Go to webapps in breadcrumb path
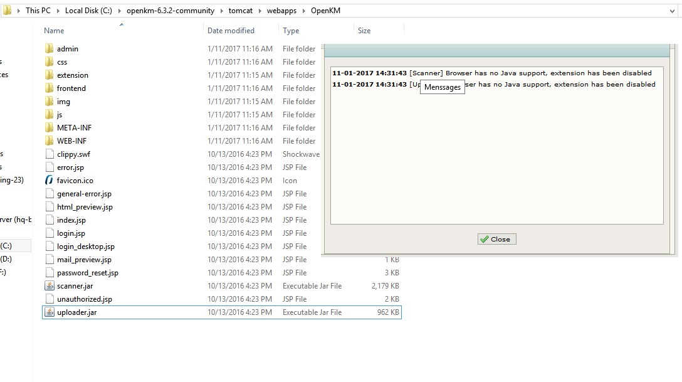This screenshot has width=682, height=382. [x=281, y=11]
